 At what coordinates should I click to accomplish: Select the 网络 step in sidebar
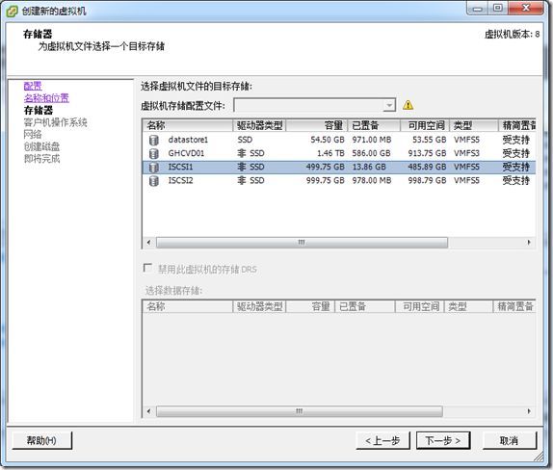pyautogui.click(x=33, y=134)
